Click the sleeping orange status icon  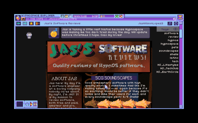(54, 33)
